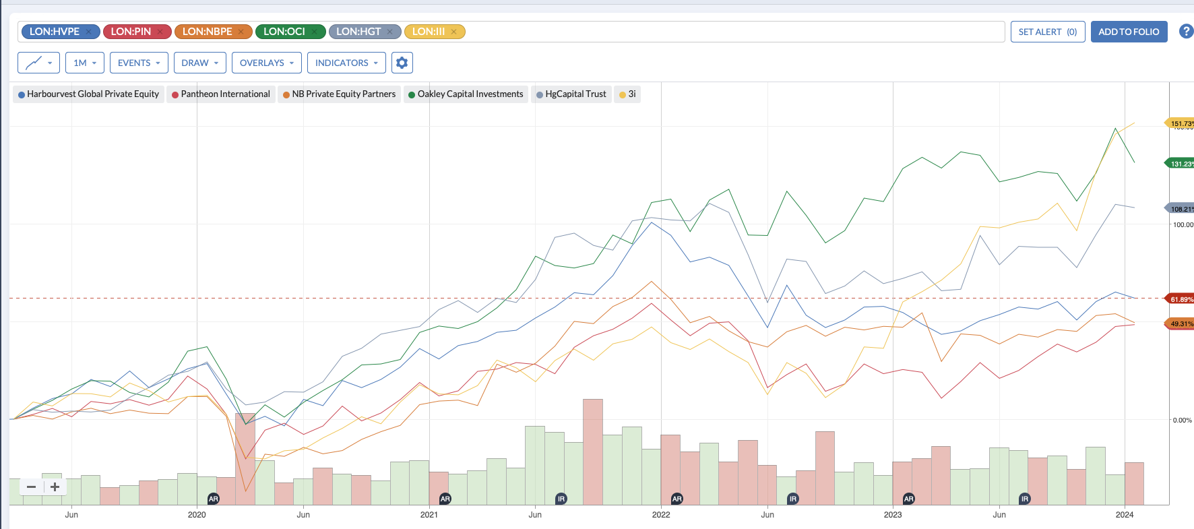Image resolution: width=1194 pixels, height=529 pixels.
Task: Click SET ALERT (0) button
Action: pos(1048,32)
